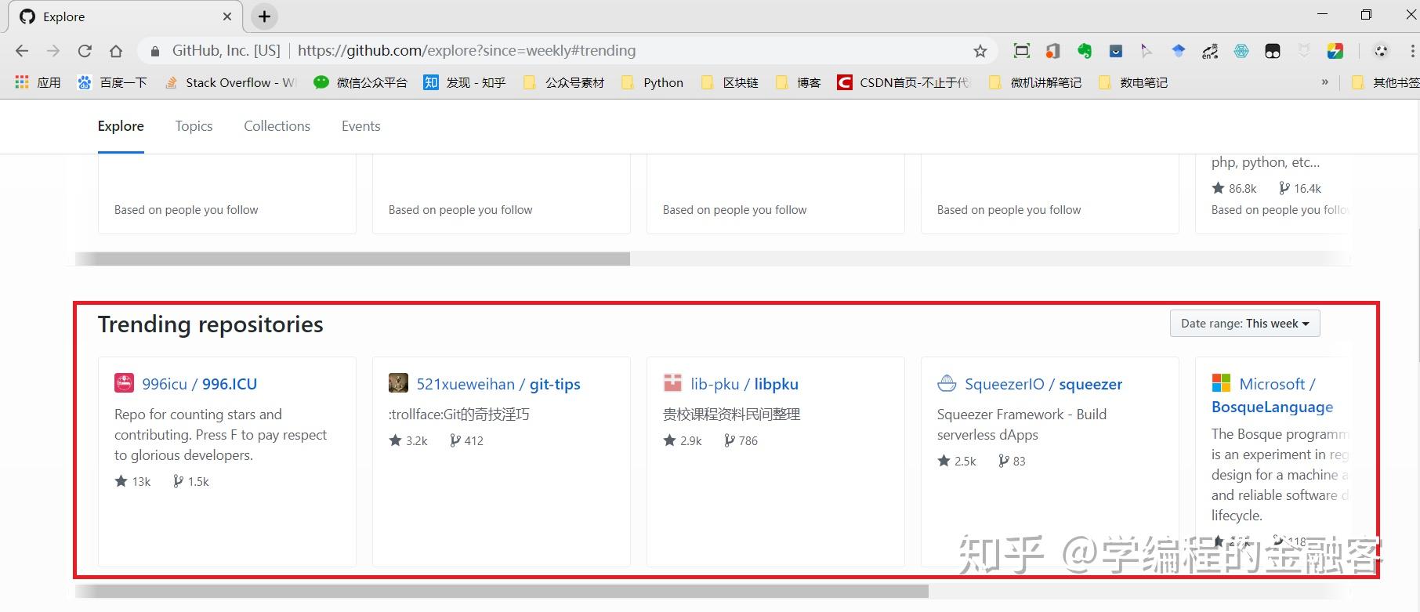View 412 forks of git-tips
Image resolution: width=1420 pixels, height=612 pixels.
(466, 441)
